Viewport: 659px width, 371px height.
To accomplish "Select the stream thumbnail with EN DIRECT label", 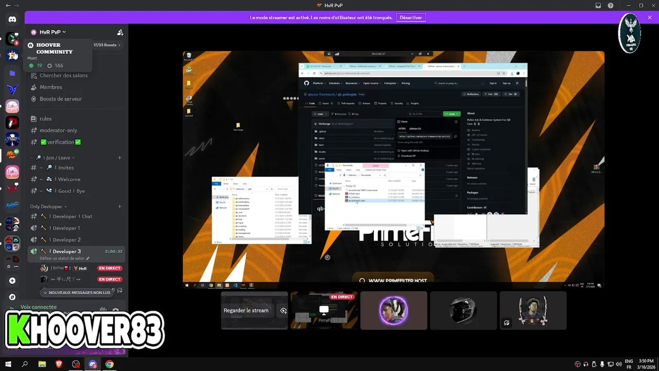I will click(324, 311).
